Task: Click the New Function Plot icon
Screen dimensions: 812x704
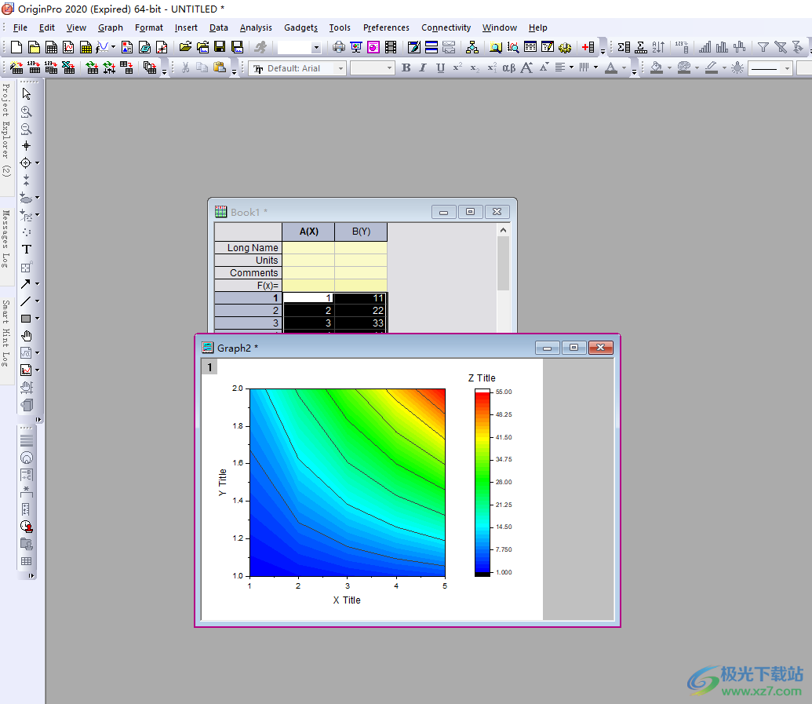Action: click(103, 48)
